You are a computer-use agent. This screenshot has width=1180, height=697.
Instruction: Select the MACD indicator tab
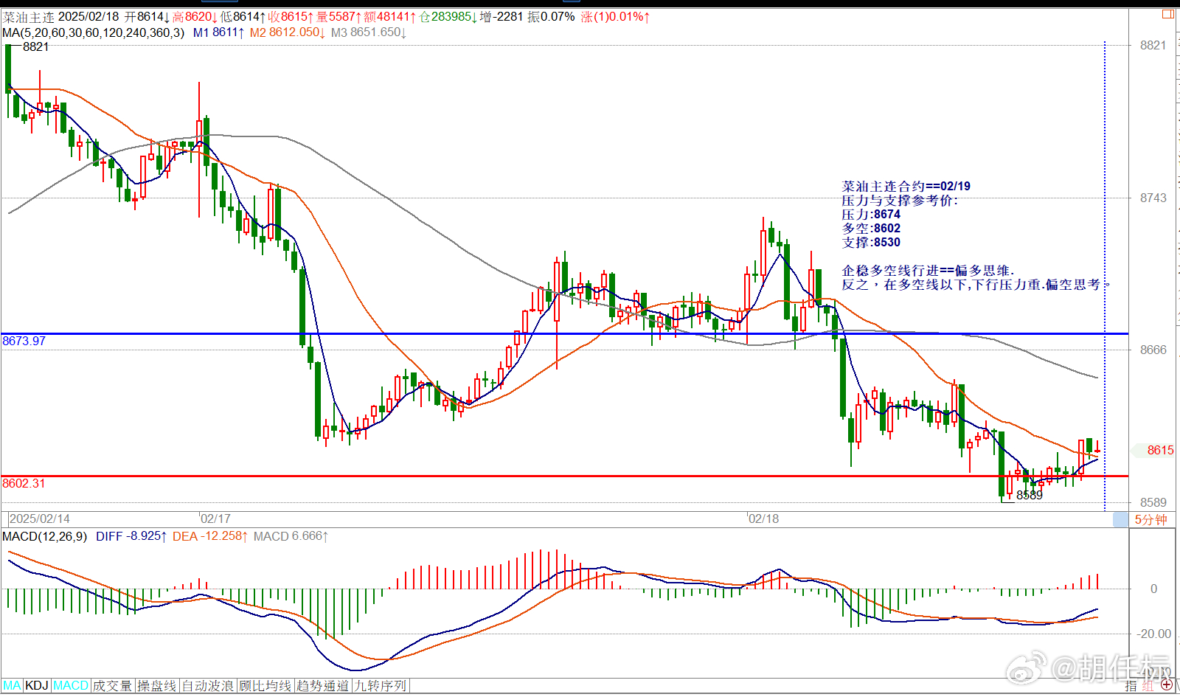[71, 686]
